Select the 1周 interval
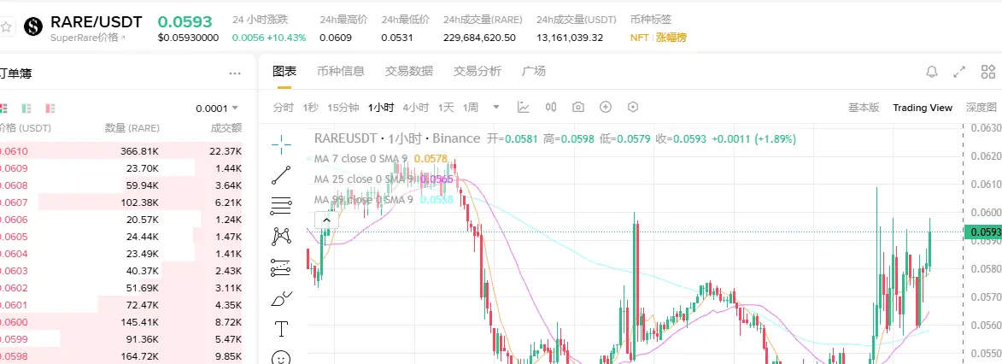The height and width of the screenshot is (364, 1002). (471, 108)
